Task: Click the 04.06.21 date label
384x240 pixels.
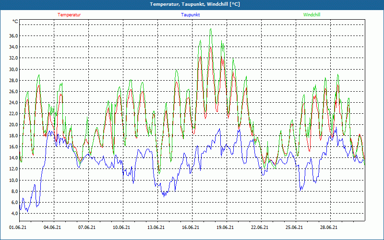Action: pos(52,227)
